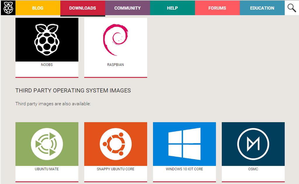The width and height of the screenshot is (299, 184).
Task: Follow the OSMC text link
Action: point(253,169)
